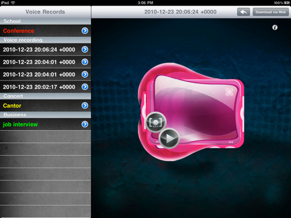Select the yellow Cantor record

(45, 105)
